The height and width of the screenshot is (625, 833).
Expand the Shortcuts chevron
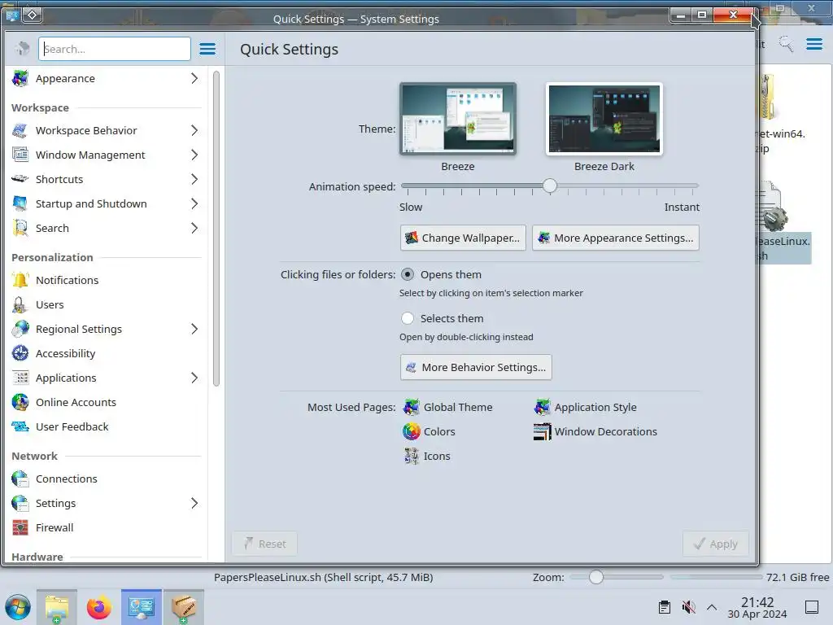click(x=194, y=179)
